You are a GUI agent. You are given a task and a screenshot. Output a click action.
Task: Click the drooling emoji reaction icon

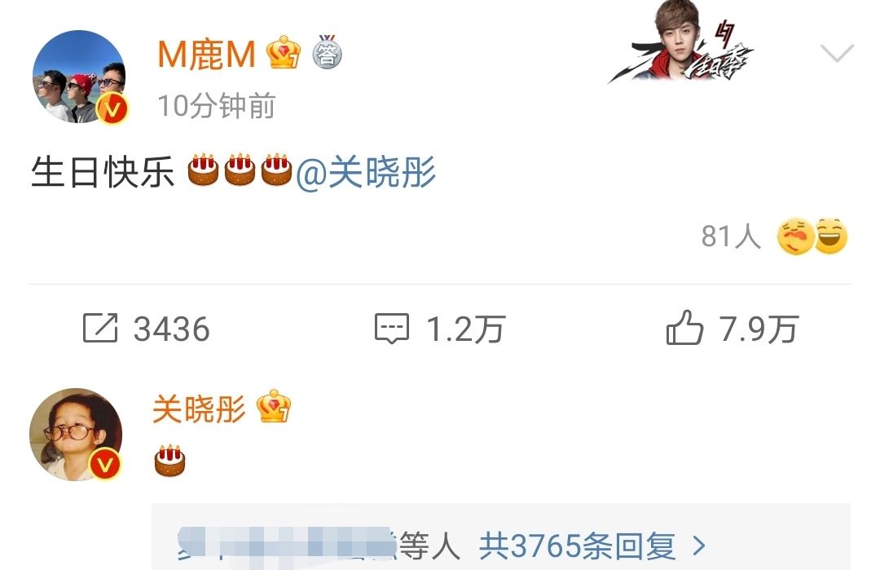coord(795,236)
